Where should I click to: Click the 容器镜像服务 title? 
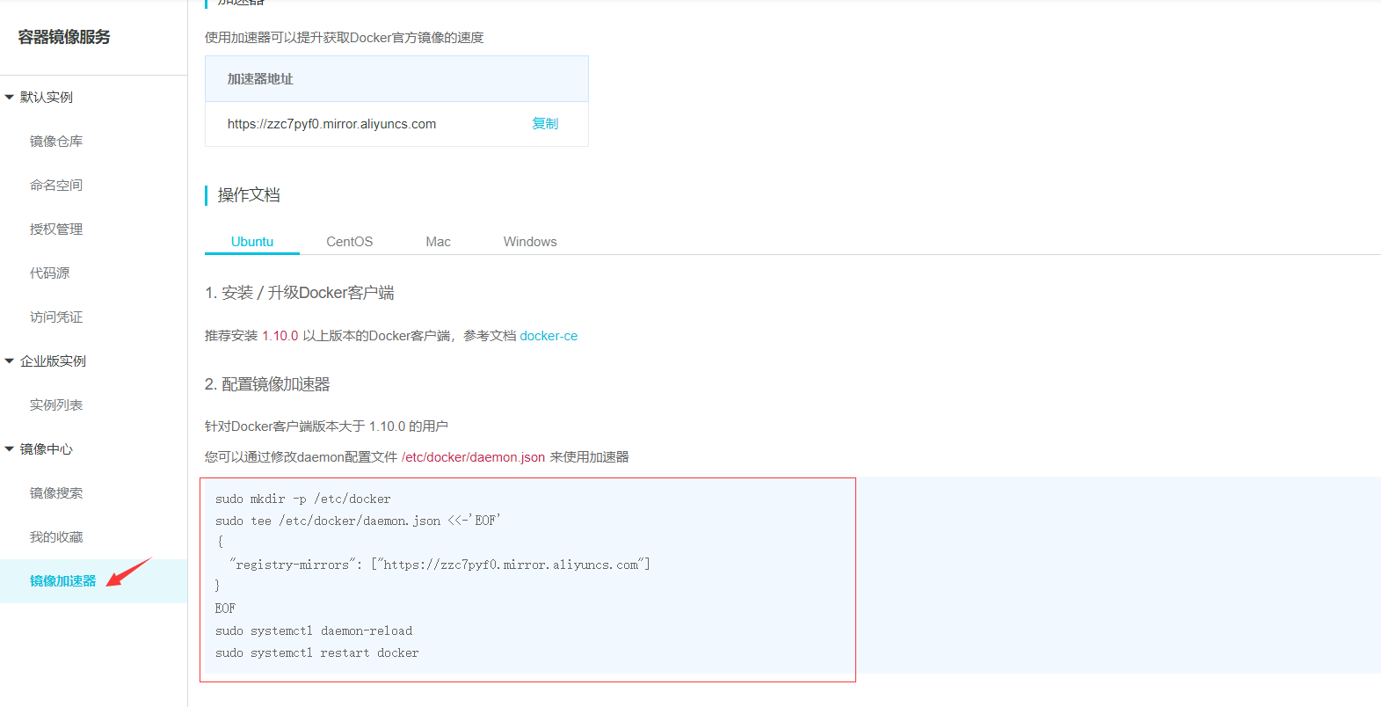[64, 37]
